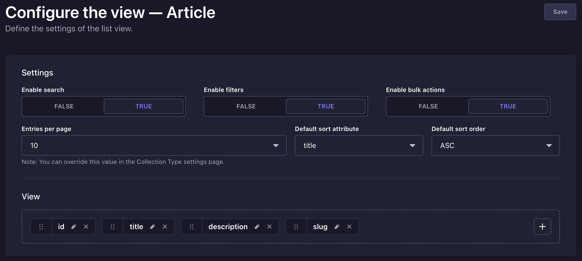Image resolution: width=582 pixels, height=261 pixels.
Task: Remove the description field with its X icon
Action: 269,226
